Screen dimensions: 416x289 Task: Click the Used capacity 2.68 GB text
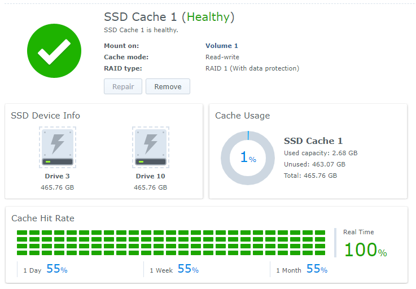tap(320, 153)
